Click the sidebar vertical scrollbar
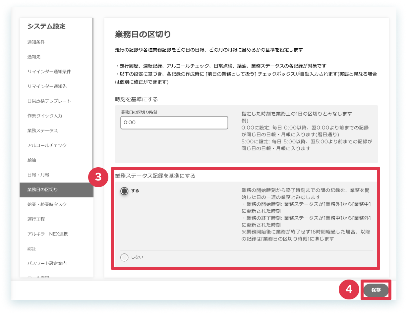The width and height of the screenshot is (407, 314). 93,99
